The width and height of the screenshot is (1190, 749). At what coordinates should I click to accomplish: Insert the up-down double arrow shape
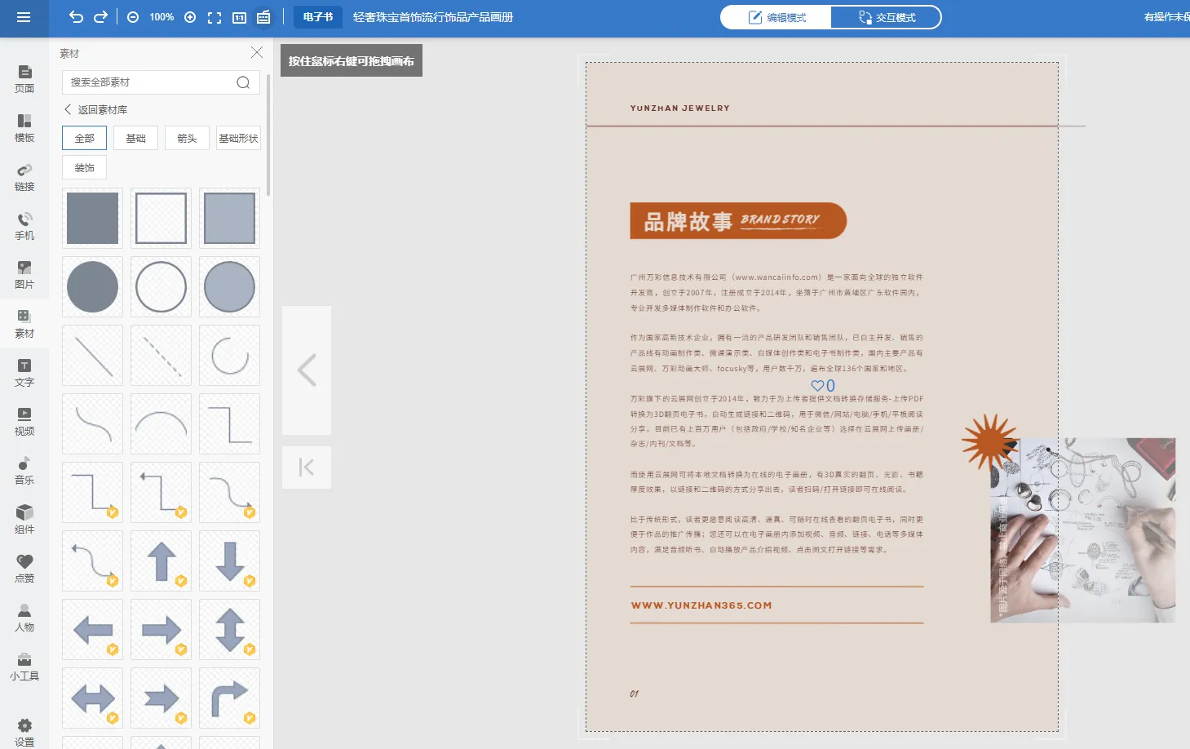point(229,629)
